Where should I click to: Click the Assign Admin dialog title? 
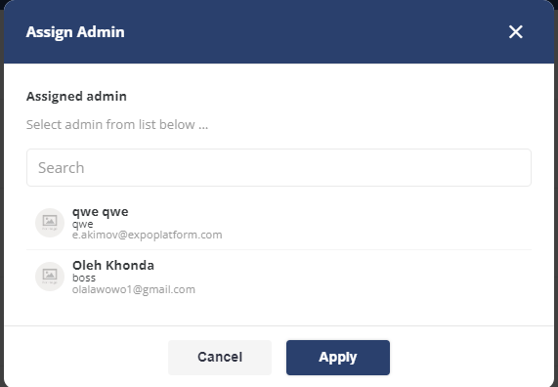(x=75, y=32)
